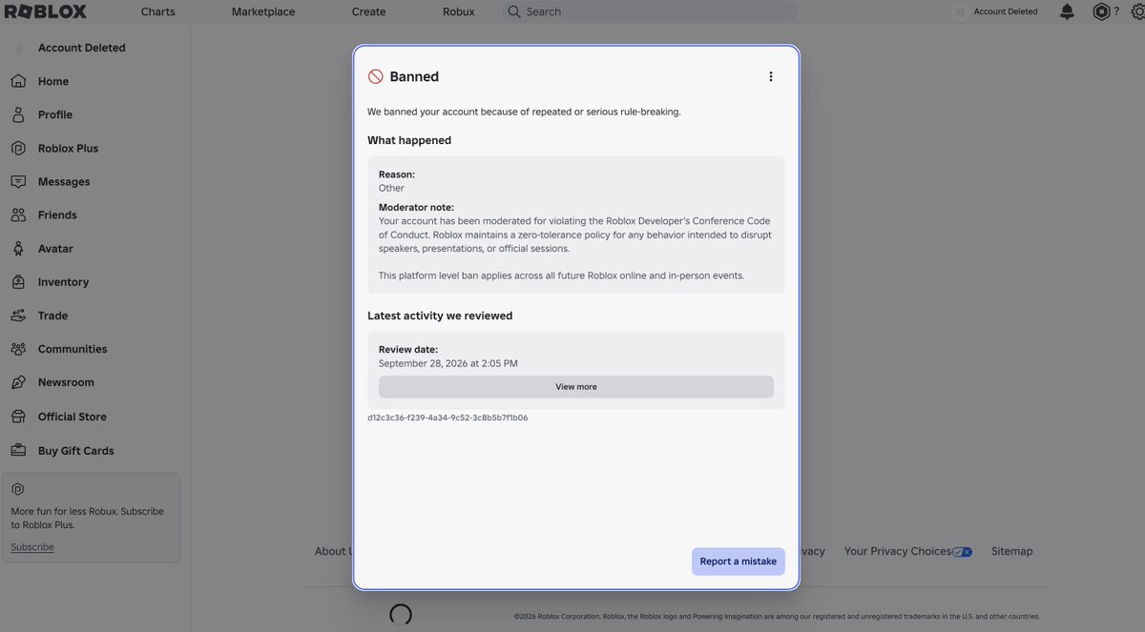
Task: Click the Avatar sidebar icon
Action: [x=18, y=248]
